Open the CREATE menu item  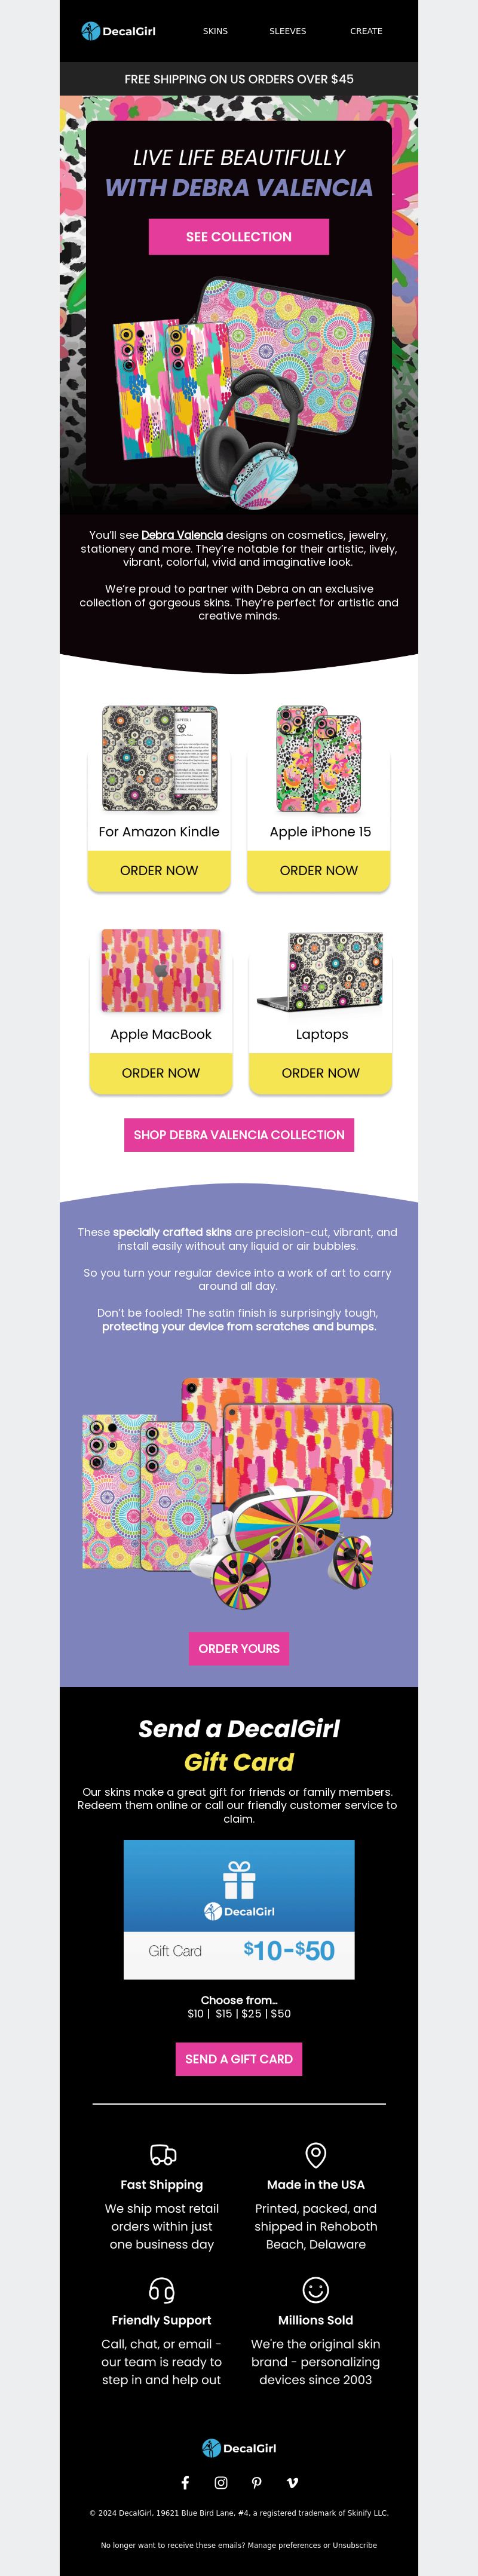click(366, 31)
